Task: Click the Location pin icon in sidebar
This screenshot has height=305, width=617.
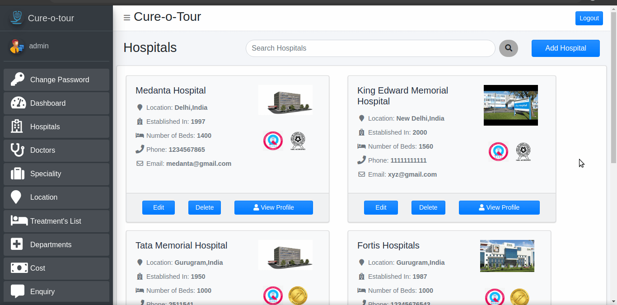Action: point(16,197)
